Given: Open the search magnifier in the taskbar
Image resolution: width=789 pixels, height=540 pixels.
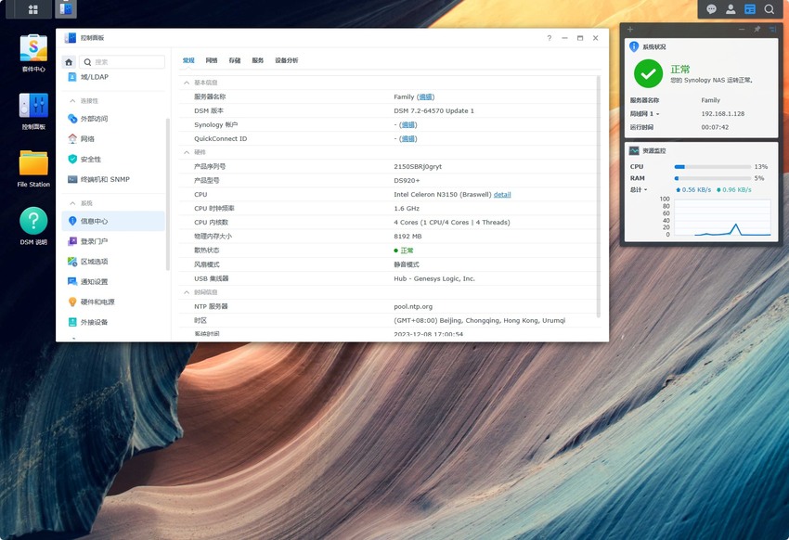Looking at the screenshot, I should (769, 9).
